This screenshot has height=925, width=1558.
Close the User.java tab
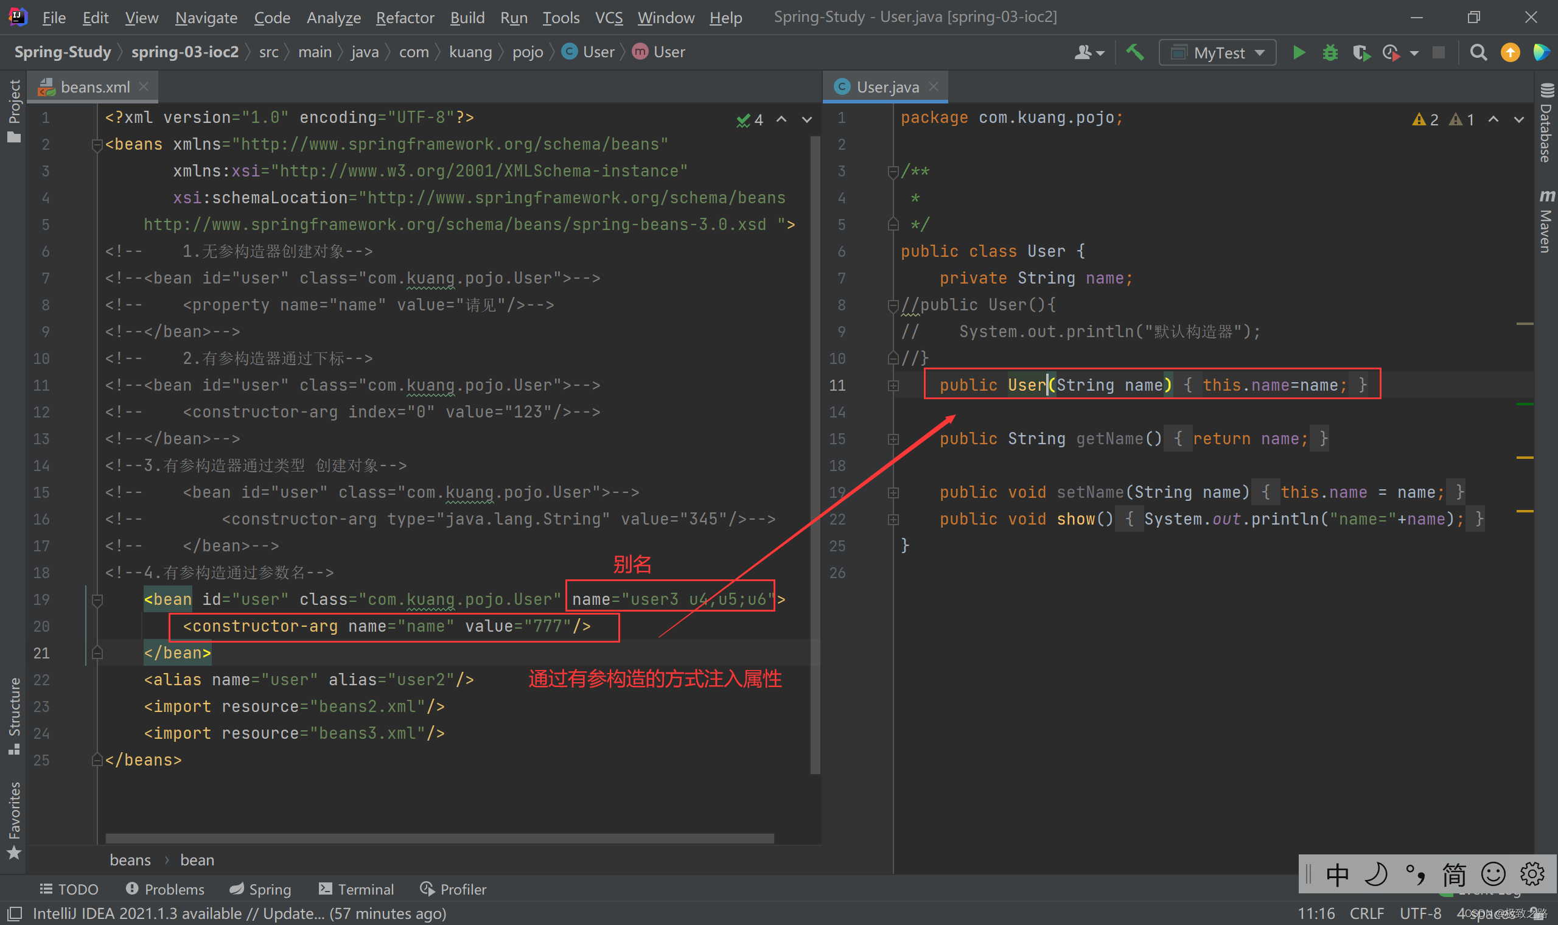pyautogui.click(x=933, y=86)
